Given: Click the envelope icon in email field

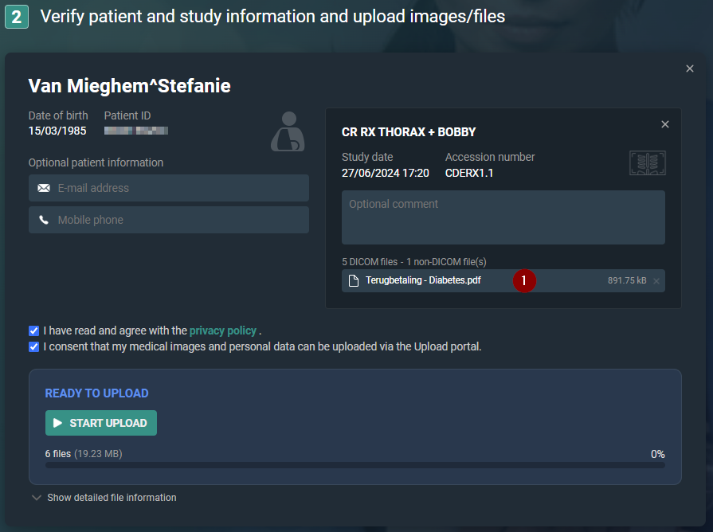Looking at the screenshot, I should (x=44, y=188).
